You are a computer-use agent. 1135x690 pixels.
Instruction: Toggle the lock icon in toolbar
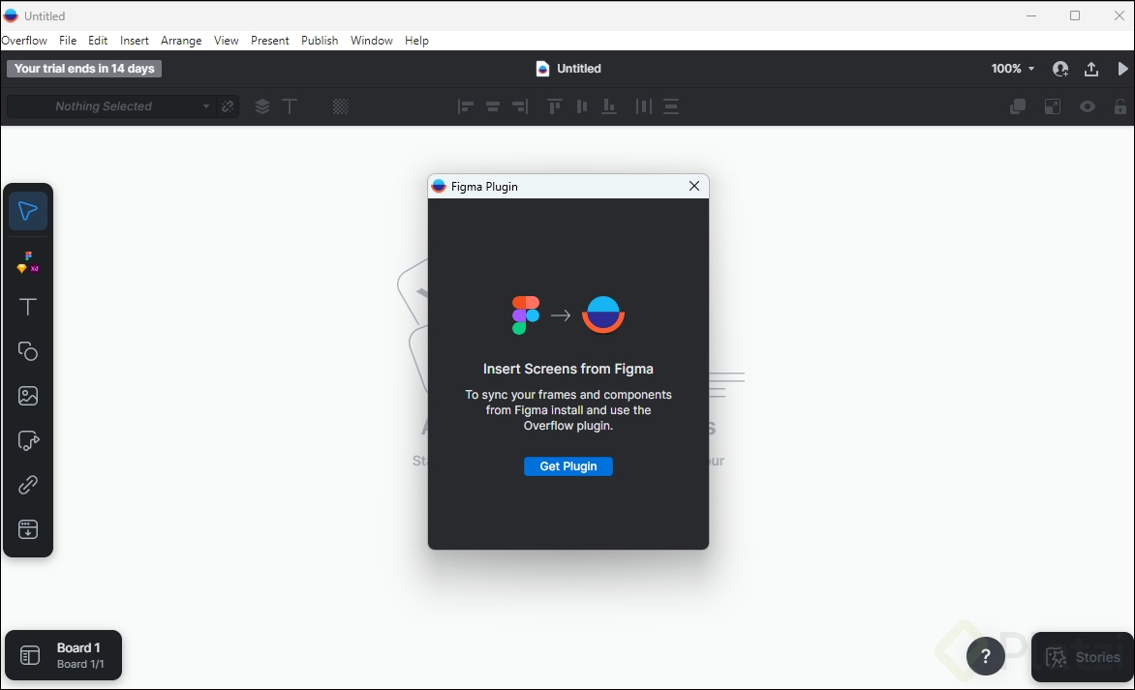tap(1120, 106)
